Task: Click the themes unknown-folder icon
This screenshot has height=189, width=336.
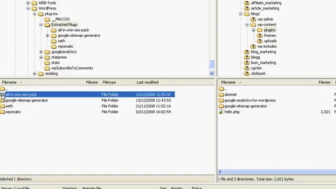Action: click(x=260, y=36)
